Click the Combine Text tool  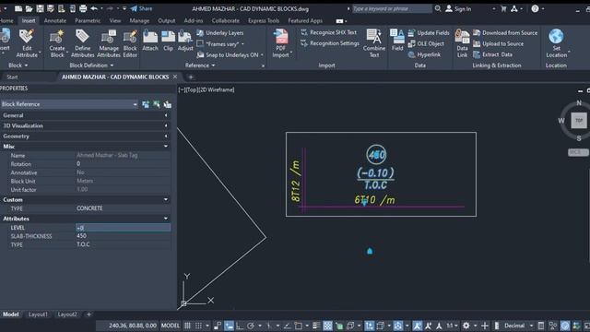pyautogui.click(x=374, y=43)
